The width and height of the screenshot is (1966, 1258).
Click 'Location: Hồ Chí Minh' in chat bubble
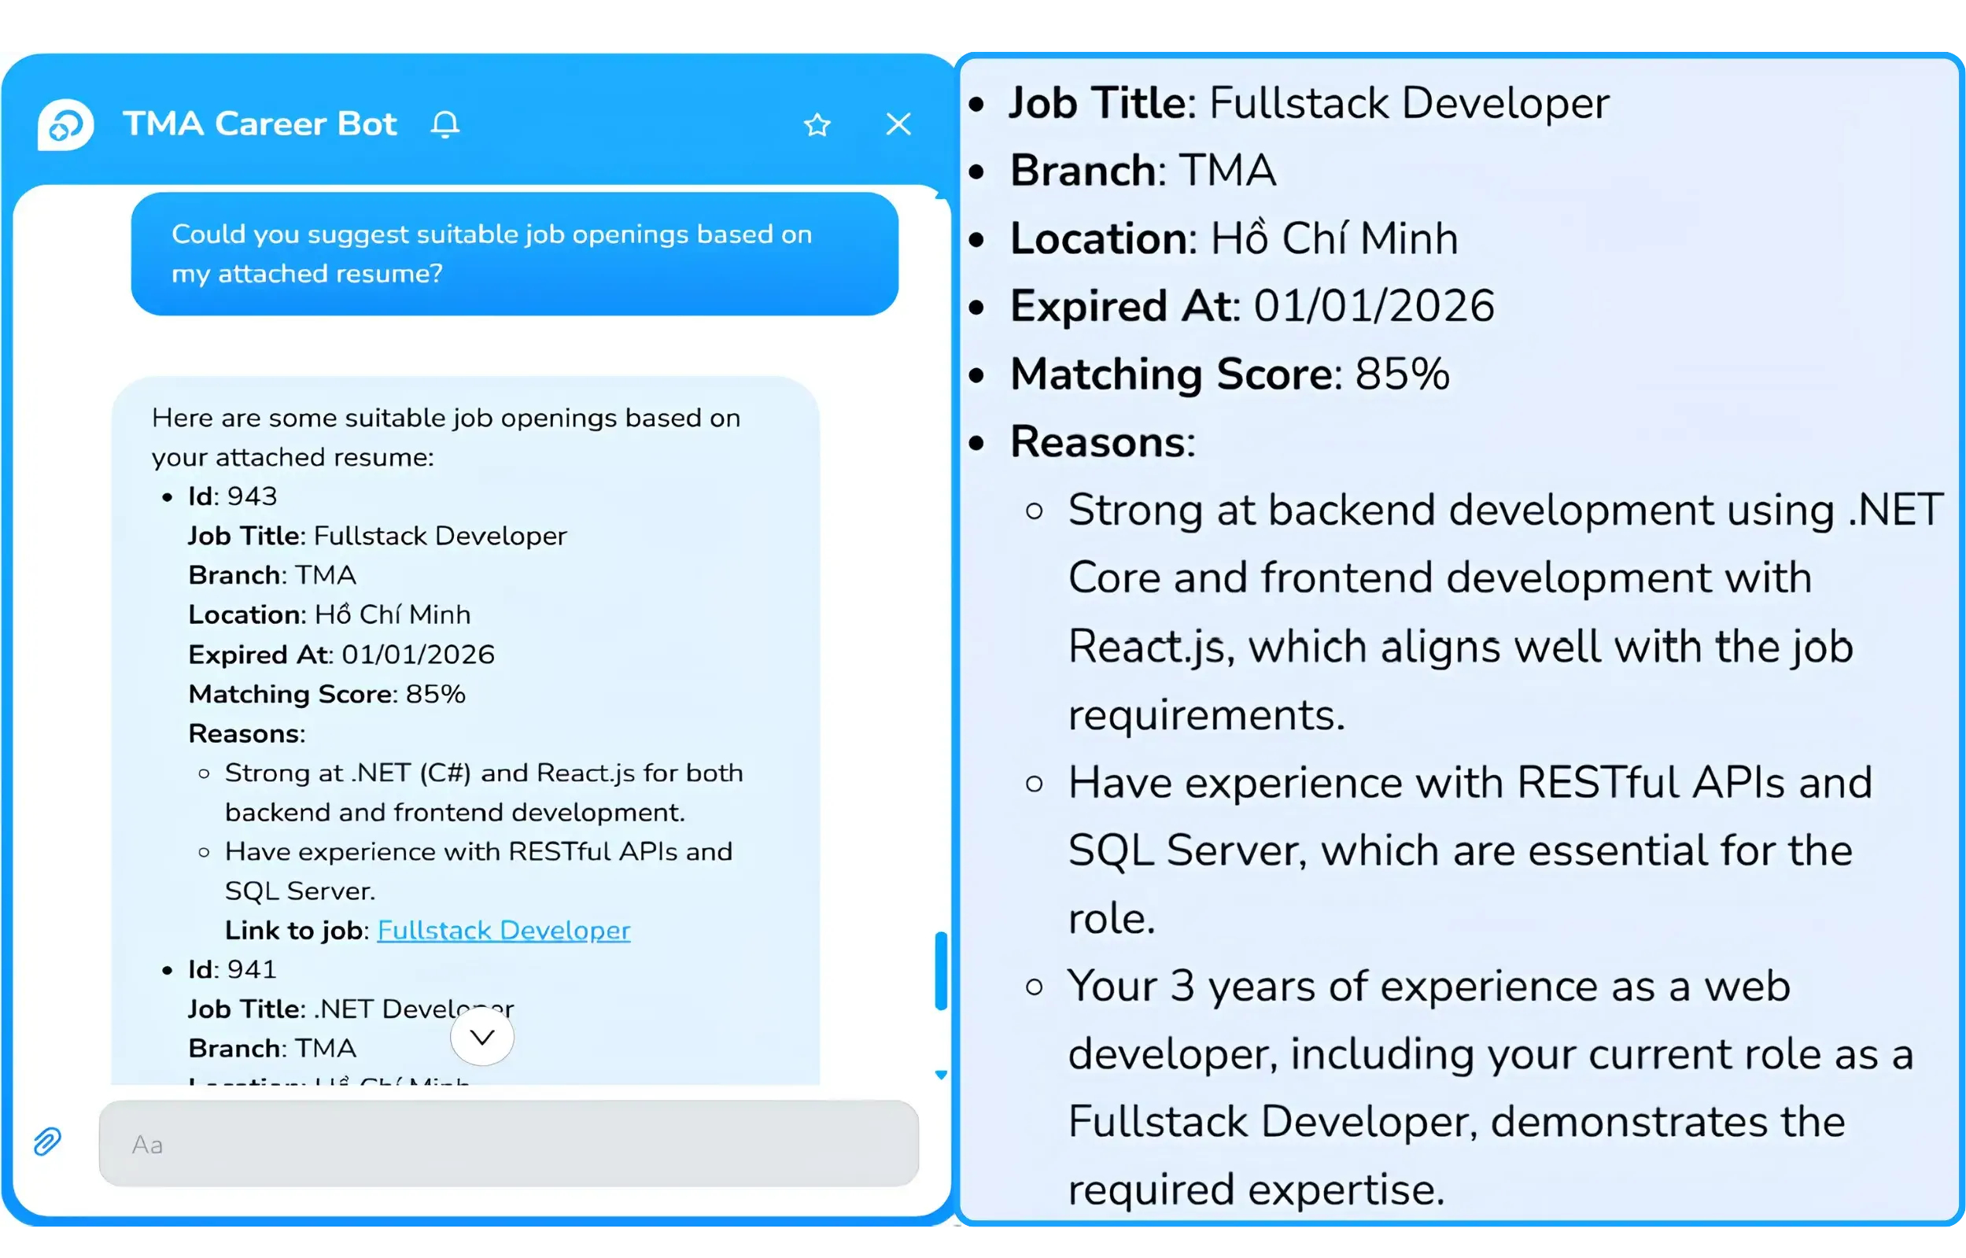click(x=329, y=615)
